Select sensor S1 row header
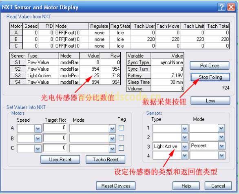239x194 pixels. (18, 62)
